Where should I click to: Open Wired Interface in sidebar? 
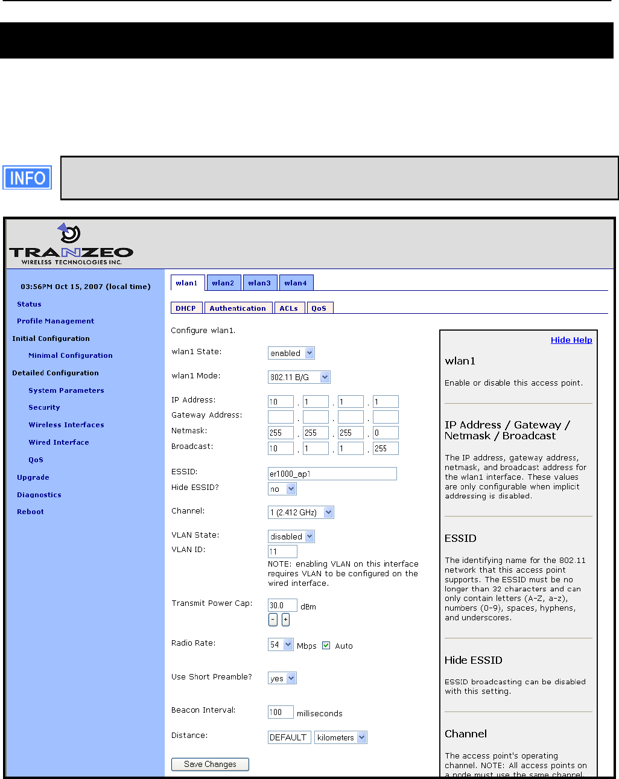[59, 442]
